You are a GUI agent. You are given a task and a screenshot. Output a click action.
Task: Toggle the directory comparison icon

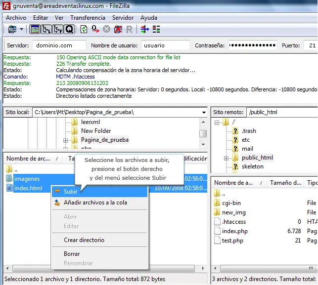point(156,30)
